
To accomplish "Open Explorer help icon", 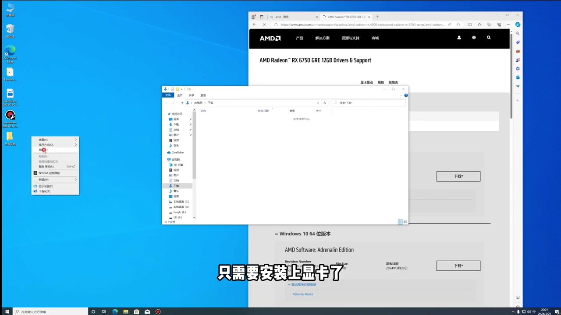I will (x=406, y=95).
